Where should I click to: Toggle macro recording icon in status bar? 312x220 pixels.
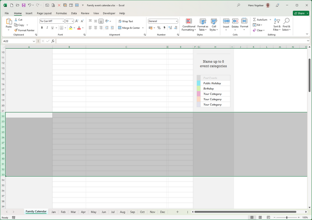(x=14, y=218)
